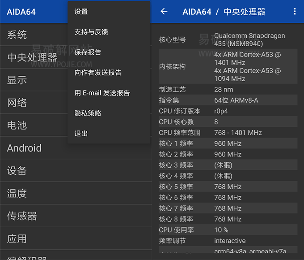Select the 制造工艺 row

(228, 90)
